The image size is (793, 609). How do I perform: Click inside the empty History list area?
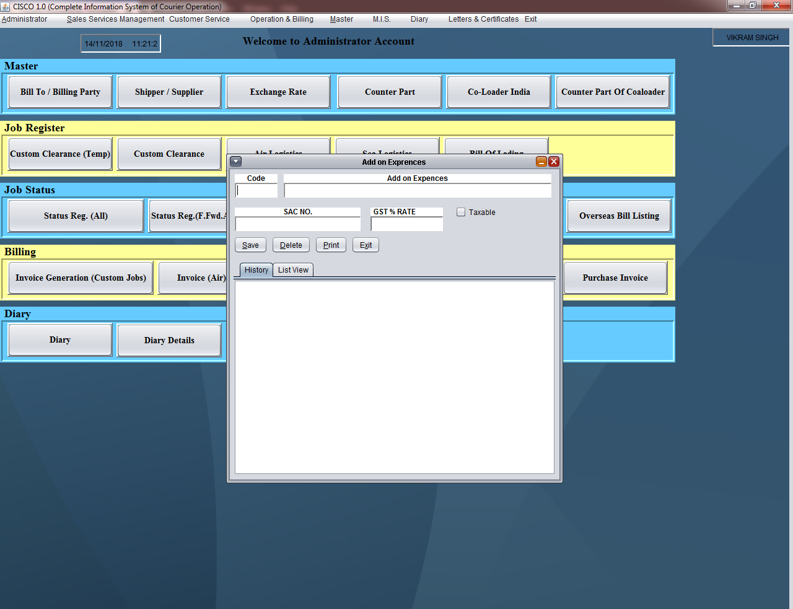395,377
